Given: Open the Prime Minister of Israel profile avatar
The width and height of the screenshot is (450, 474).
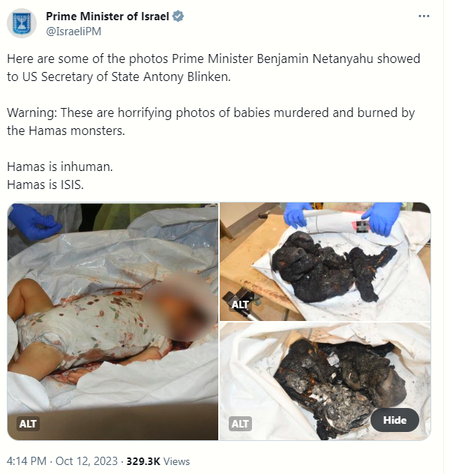Looking at the screenshot, I should coord(22,23).
